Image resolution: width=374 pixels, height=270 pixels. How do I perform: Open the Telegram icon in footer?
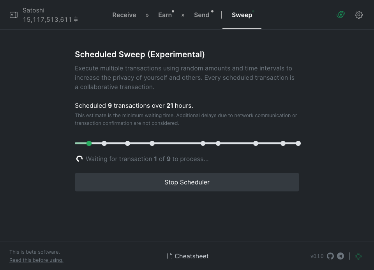click(x=340, y=256)
